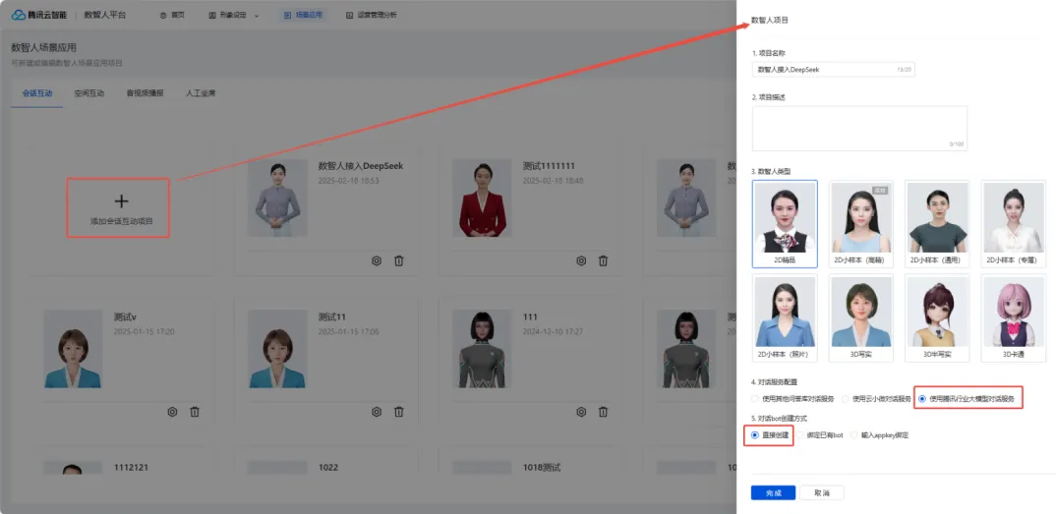The height and width of the screenshot is (514, 1056).
Task: Choose the 2D精品 digital human type
Action: point(785,224)
